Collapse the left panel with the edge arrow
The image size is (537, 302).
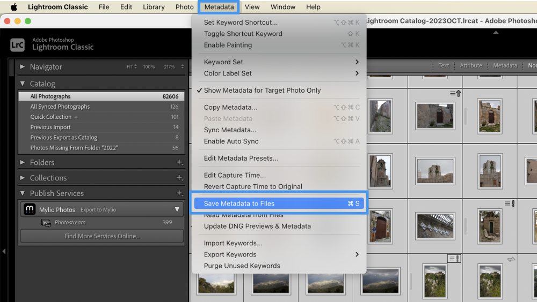(4, 251)
